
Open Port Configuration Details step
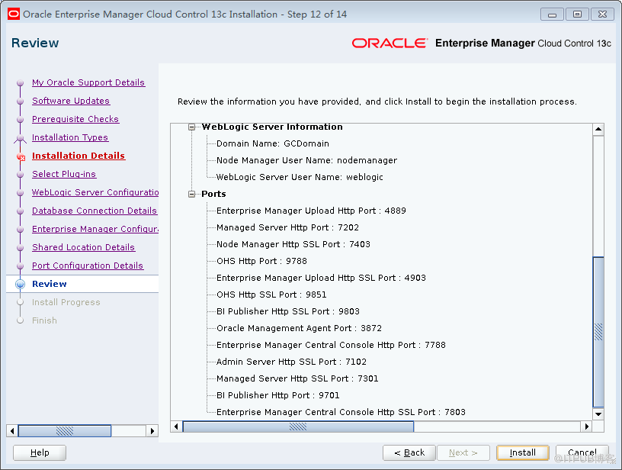(87, 266)
